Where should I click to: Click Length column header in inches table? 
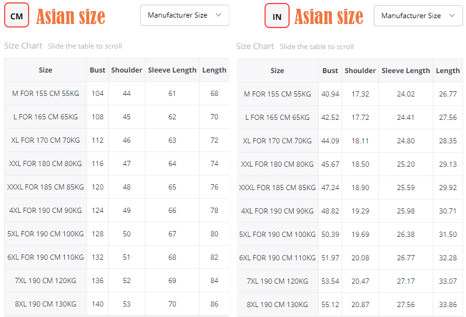(x=448, y=71)
